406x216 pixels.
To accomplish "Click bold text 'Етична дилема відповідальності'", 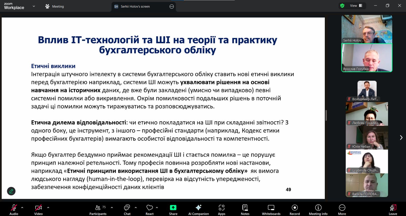I will tap(79, 123).
